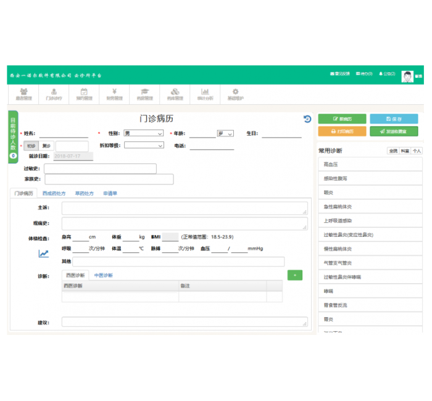Expand the 折扣等级 discount level dropdown
Viewport: 432px width, 401px height.
point(143,146)
